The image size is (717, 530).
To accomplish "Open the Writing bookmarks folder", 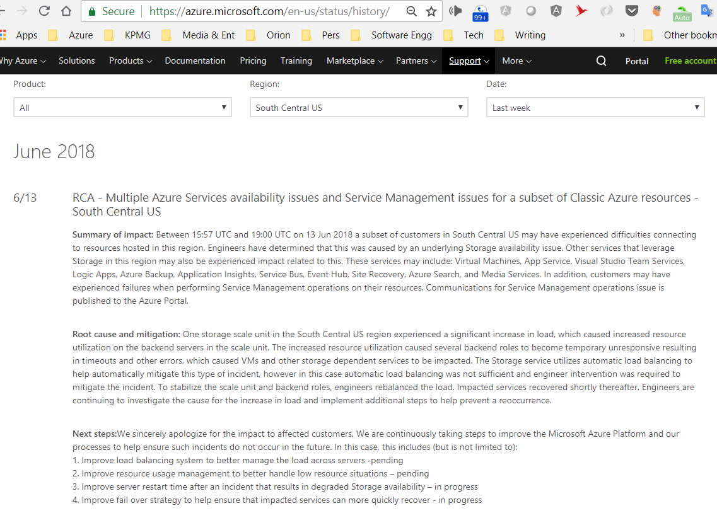I will pyautogui.click(x=520, y=35).
